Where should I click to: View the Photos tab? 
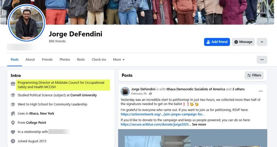coord(65,59)
